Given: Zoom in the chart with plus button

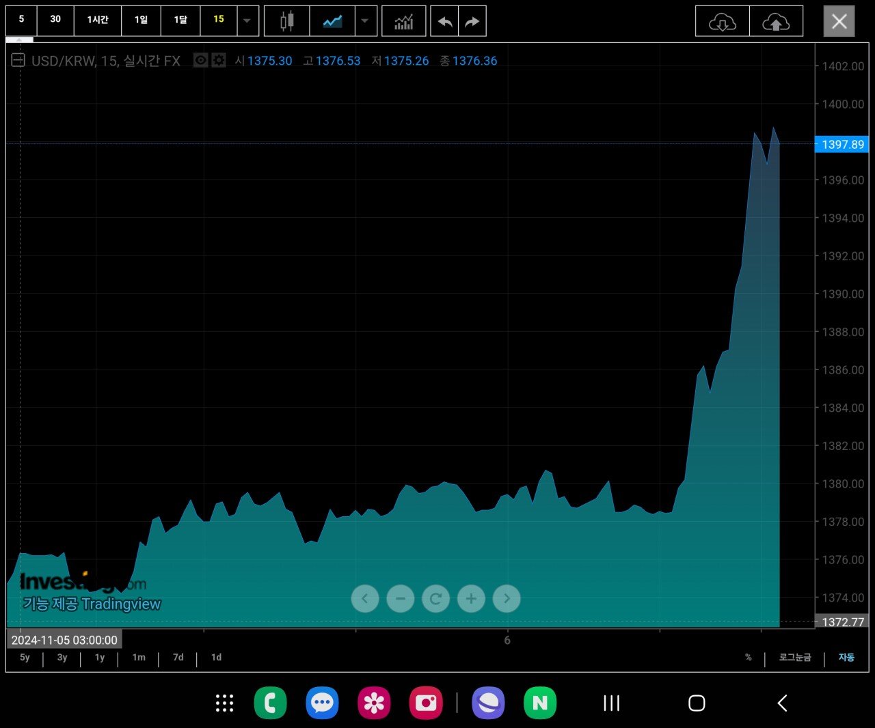Looking at the screenshot, I should click(x=471, y=599).
